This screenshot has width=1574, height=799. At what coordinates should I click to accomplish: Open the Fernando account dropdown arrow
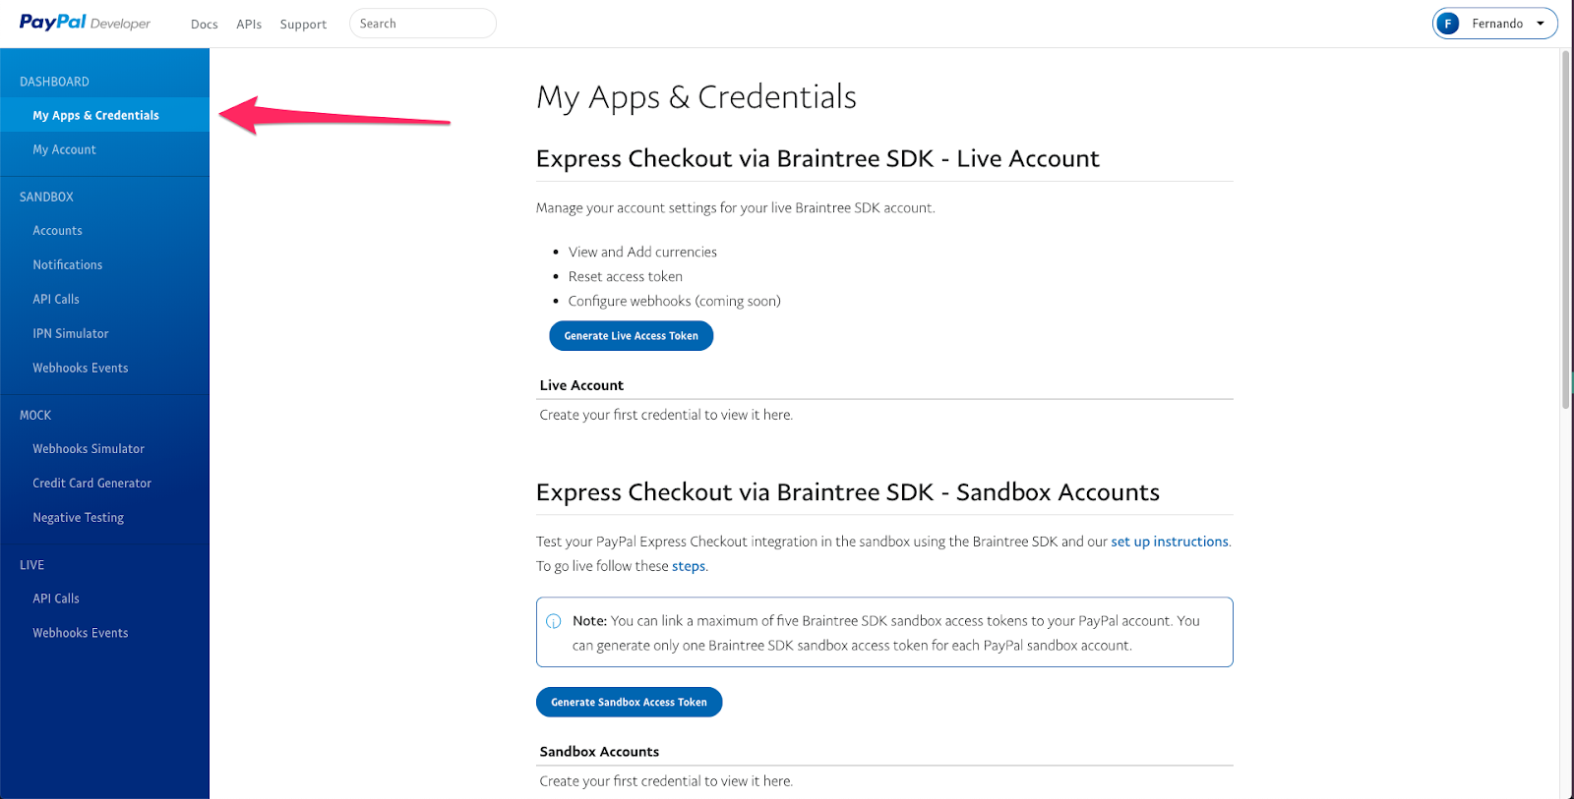1541,24
